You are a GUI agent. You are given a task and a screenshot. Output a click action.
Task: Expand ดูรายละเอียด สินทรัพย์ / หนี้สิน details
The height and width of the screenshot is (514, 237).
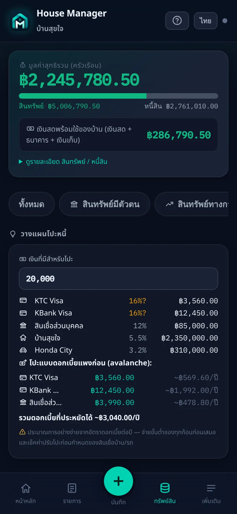[67, 161]
